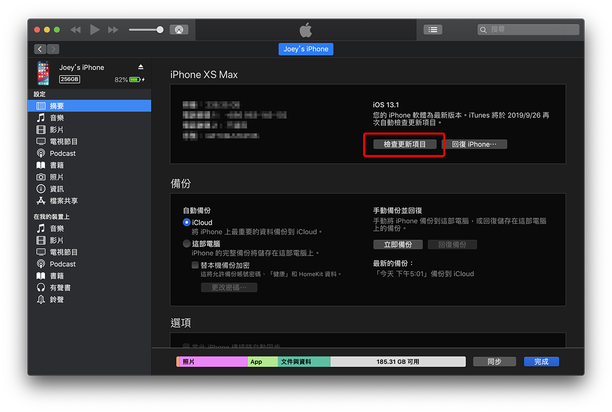The height and width of the screenshot is (412, 612).
Task: Eject Joey's iPhone using eject icon
Action: 141,67
